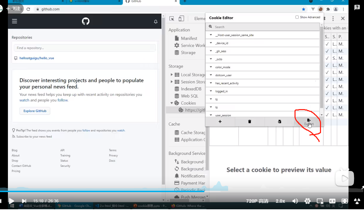The image size is (364, 211).
Task: Open the Cookie Editor extension icon
Action: pyautogui.click(x=321, y=9)
